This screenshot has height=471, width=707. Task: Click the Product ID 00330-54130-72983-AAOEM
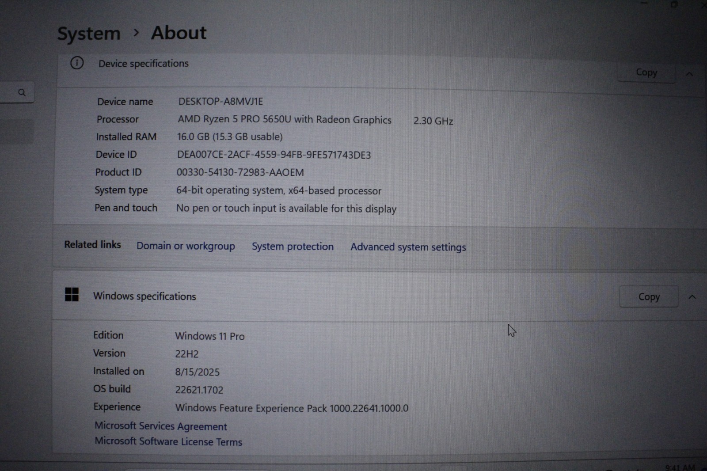(240, 172)
